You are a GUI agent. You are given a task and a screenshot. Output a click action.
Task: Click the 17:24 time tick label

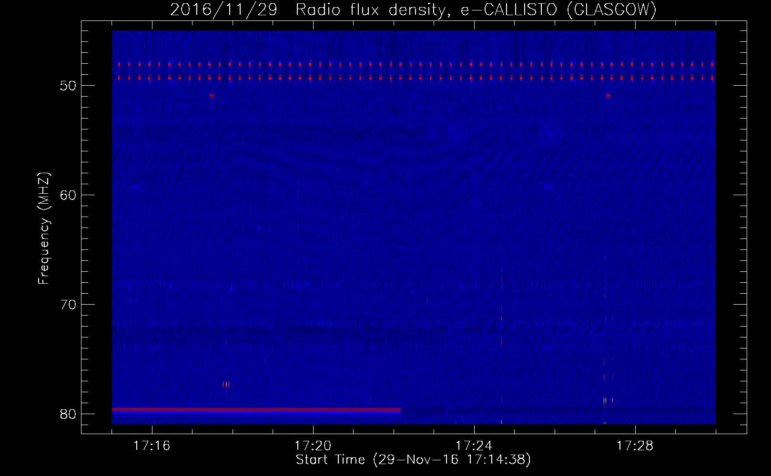point(474,446)
